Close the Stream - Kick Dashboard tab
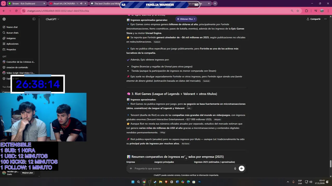Image resolution: width=332 pixels, height=186 pixels. [x=44, y=4]
